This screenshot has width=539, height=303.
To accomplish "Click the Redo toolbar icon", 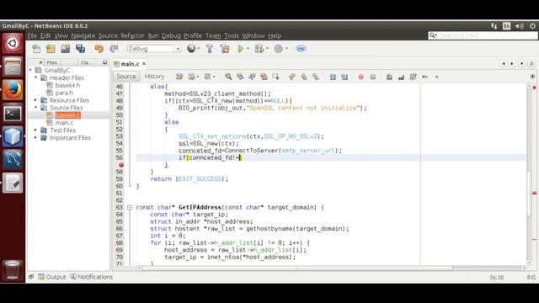I will pos(114,49).
